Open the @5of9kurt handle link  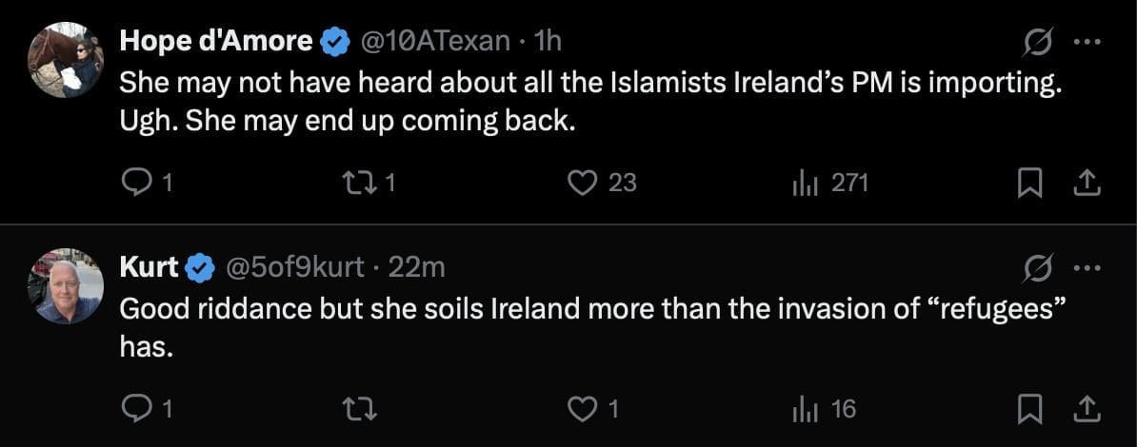(292, 268)
